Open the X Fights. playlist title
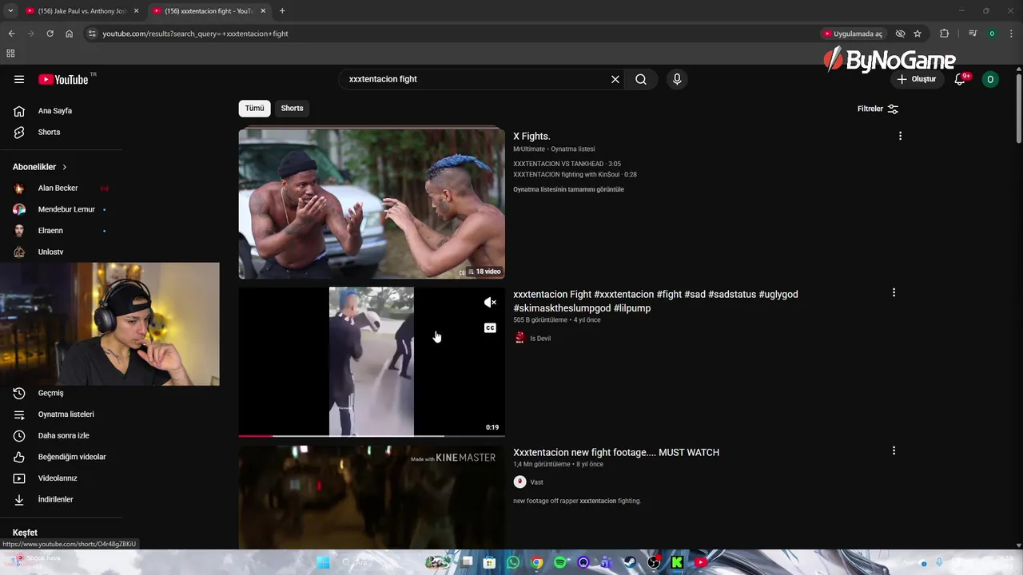The width and height of the screenshot is (1023, 575). [531, 137]
